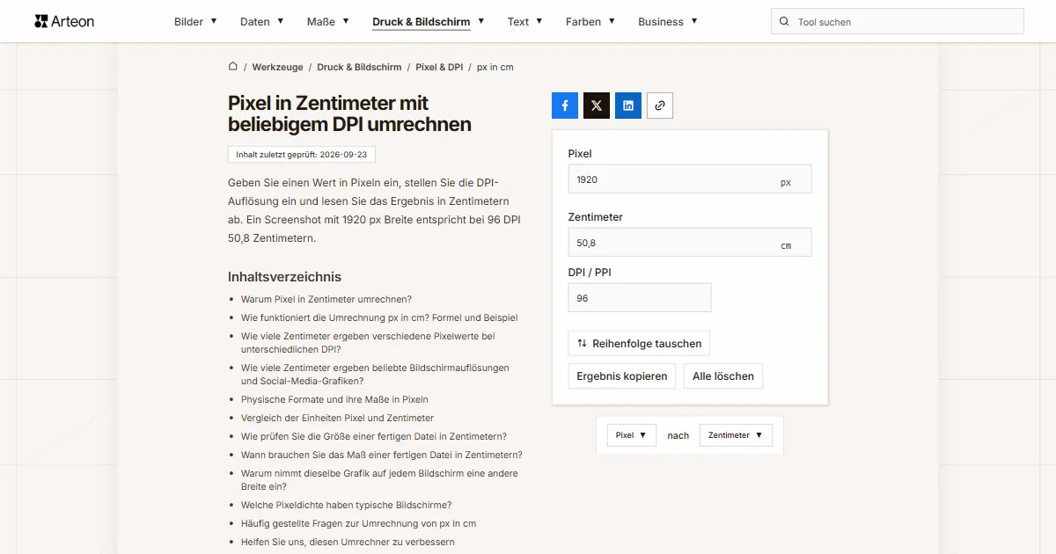1056x554 pixels.
Task: Swap order with Reihenfolge tauschen
Action: pos(639,343)
